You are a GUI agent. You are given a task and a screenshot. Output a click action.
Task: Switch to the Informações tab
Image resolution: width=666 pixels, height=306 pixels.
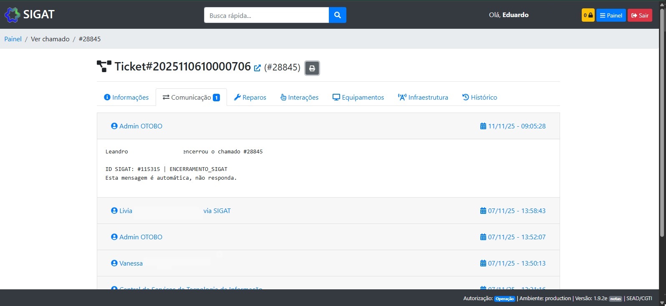[126, 97]
